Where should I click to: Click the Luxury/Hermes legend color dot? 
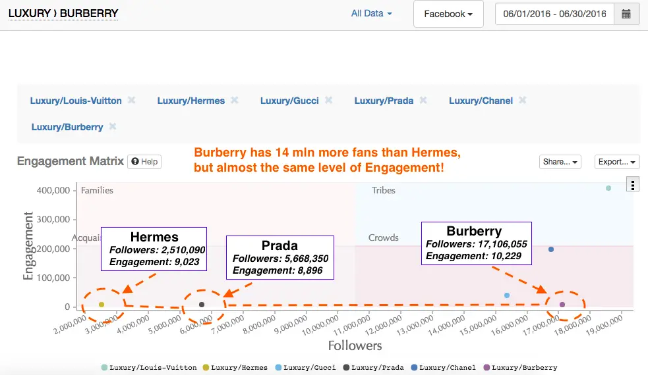(x=206, y=368)
